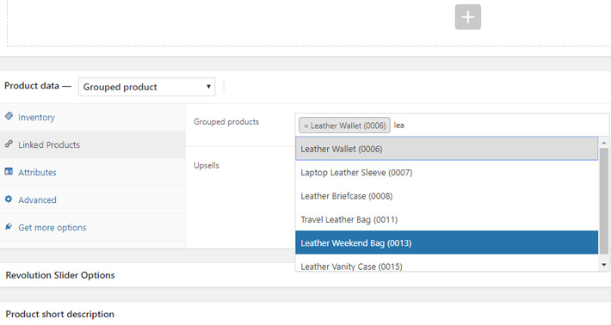The width and height of the screenshot is (611, 325).
Task: Click in the Grouped products search field
Action: [499, 126]
